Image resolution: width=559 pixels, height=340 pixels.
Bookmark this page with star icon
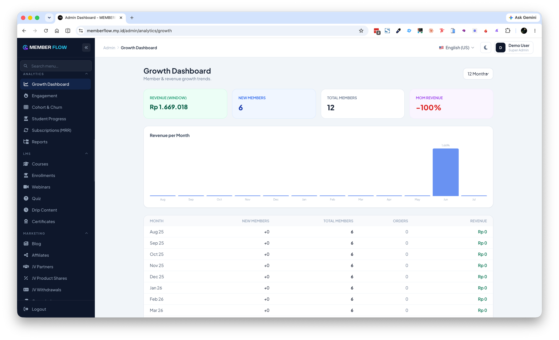(361, 31)
